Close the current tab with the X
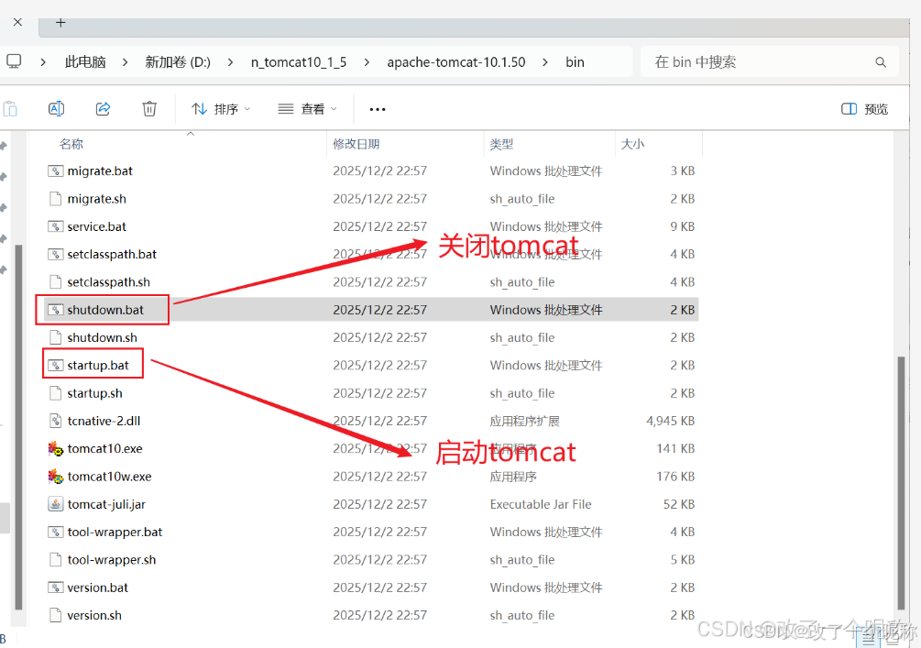 pos(17,22)
